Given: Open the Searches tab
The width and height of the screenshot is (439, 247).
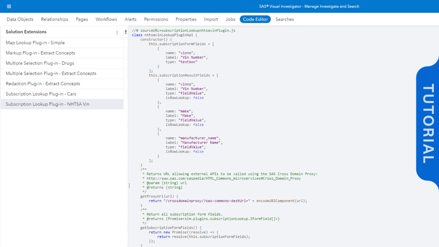Looking at the screenshot, I should [285, 19].
